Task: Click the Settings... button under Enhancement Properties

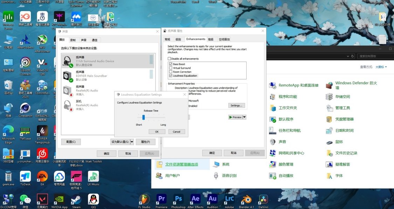Action: [236, 106]
